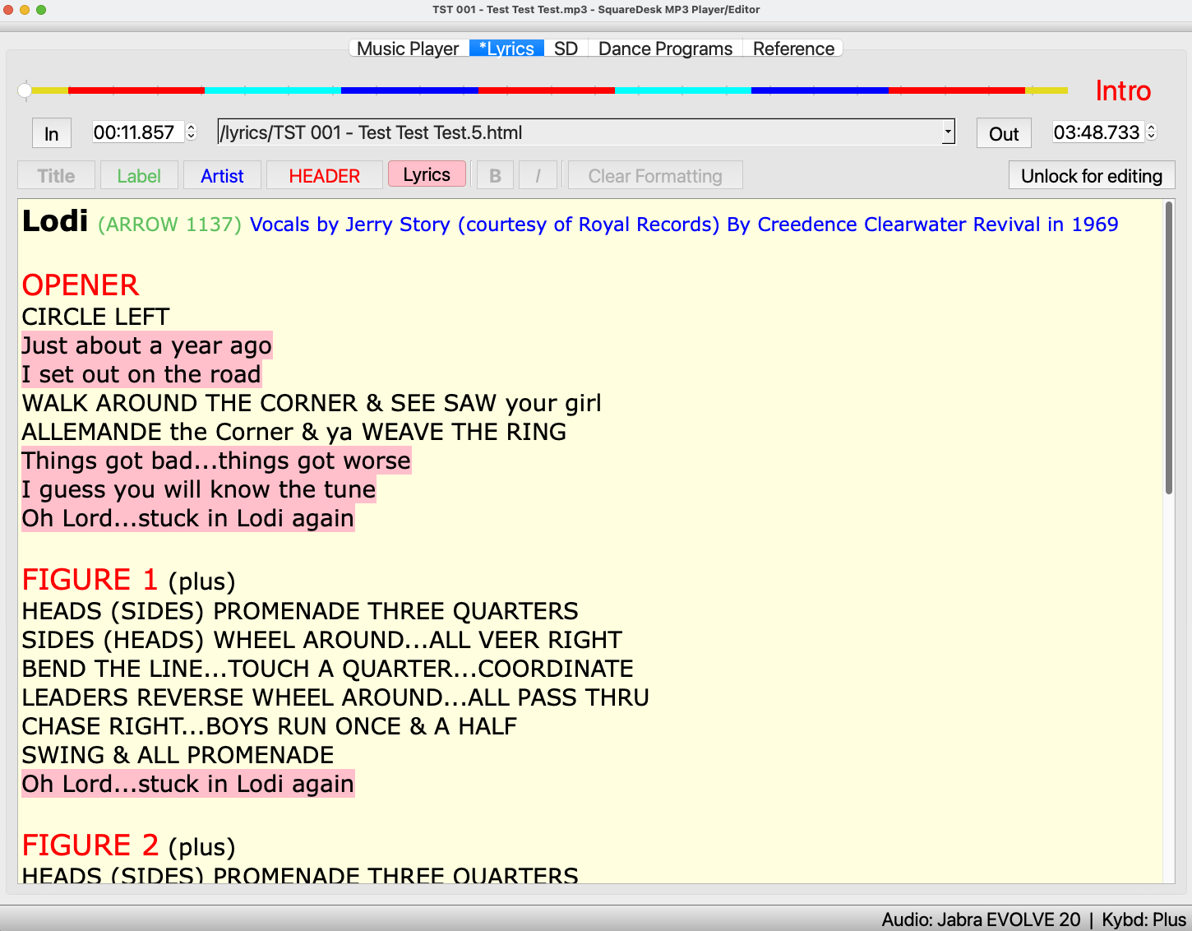Open the Reference tab
Image resolution: width=1192 pixels, height=931 pixels.
[792, 48]
